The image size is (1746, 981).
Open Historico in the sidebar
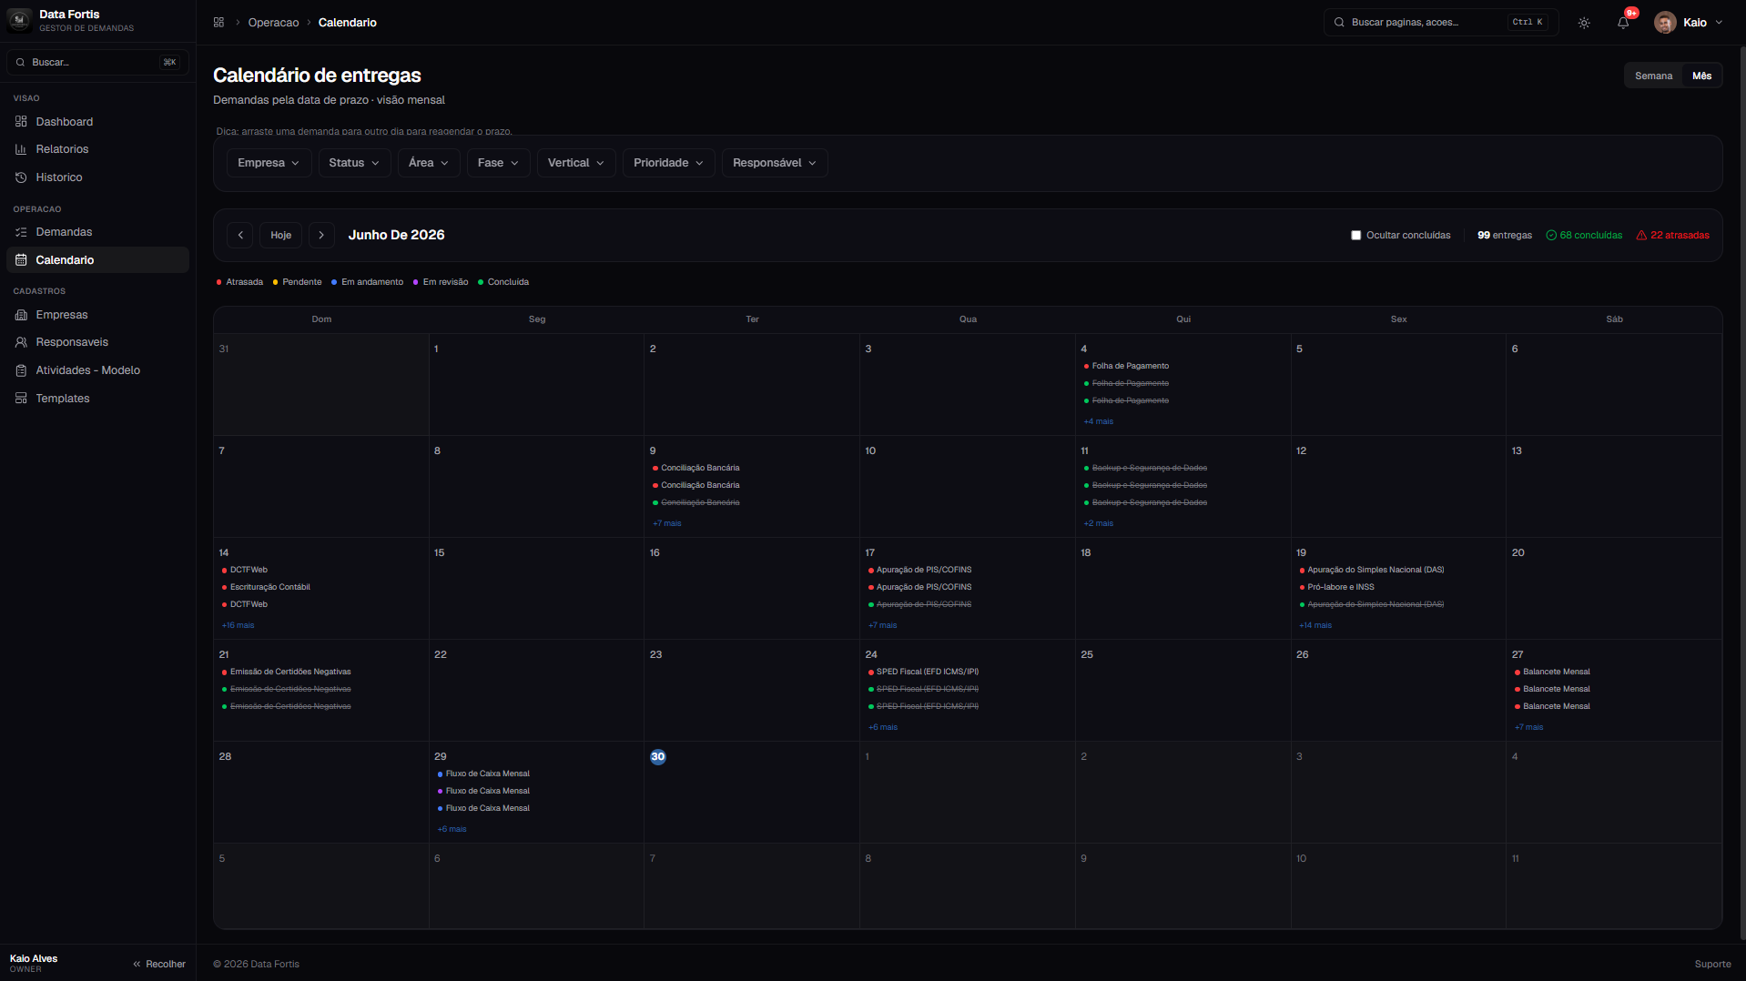point(97,177)
